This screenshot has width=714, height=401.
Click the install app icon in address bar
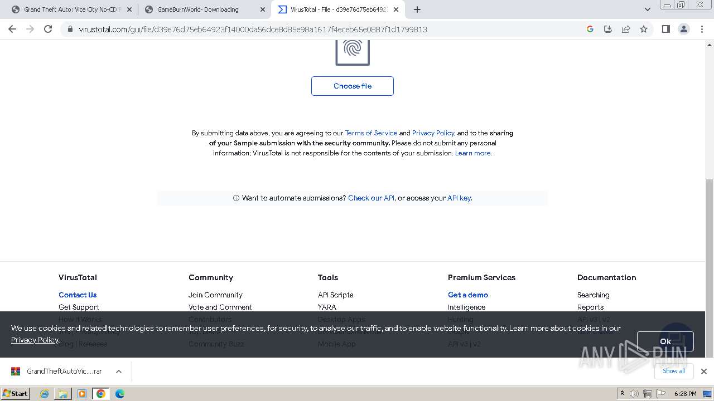(608, 29)
